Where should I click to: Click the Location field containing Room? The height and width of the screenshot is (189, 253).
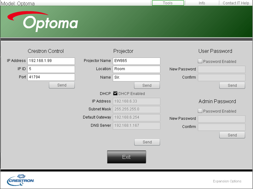[x=136, y=69]
